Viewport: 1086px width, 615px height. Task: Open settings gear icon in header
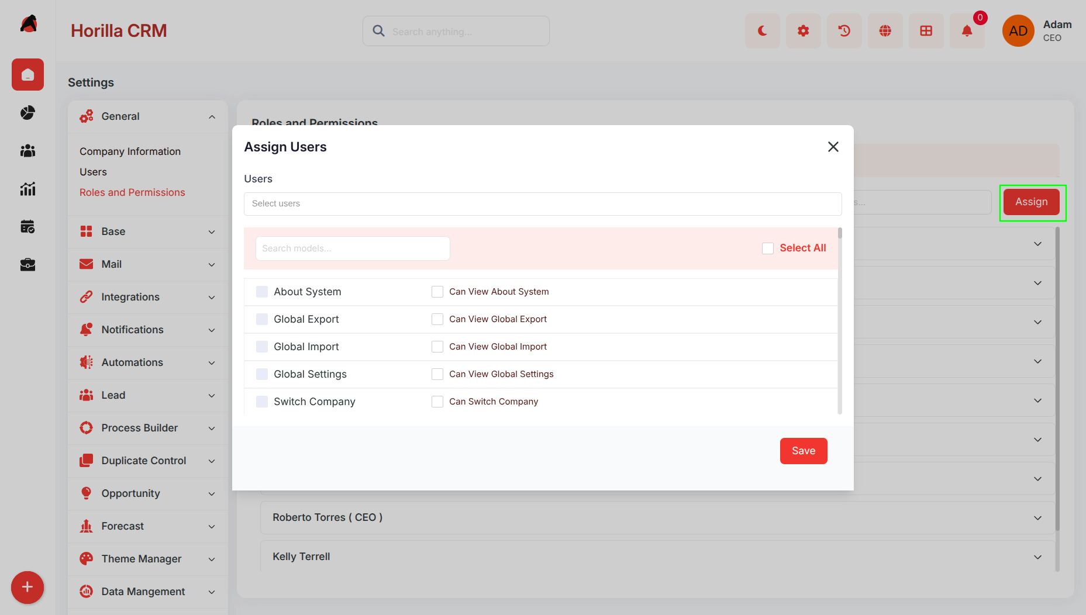803,31
